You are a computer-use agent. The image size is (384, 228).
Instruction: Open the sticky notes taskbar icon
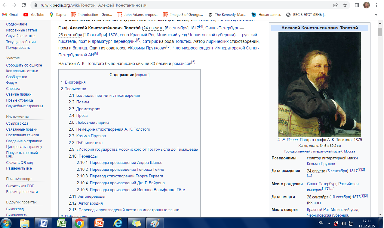[x=137, y=223]
